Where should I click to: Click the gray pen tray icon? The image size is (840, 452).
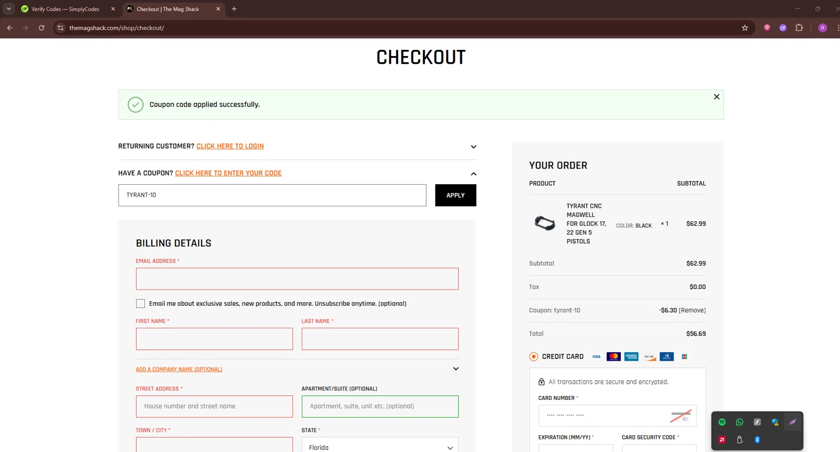[757, 422]
